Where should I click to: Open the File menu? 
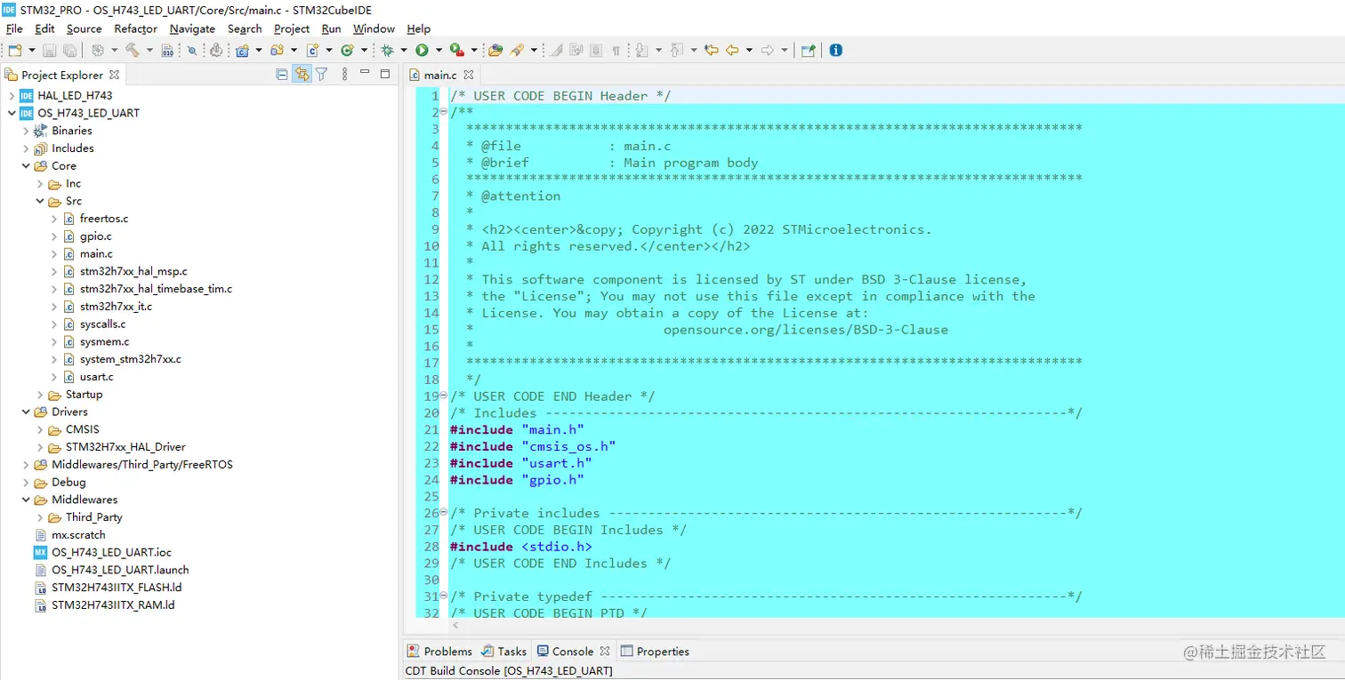(14, 28)
